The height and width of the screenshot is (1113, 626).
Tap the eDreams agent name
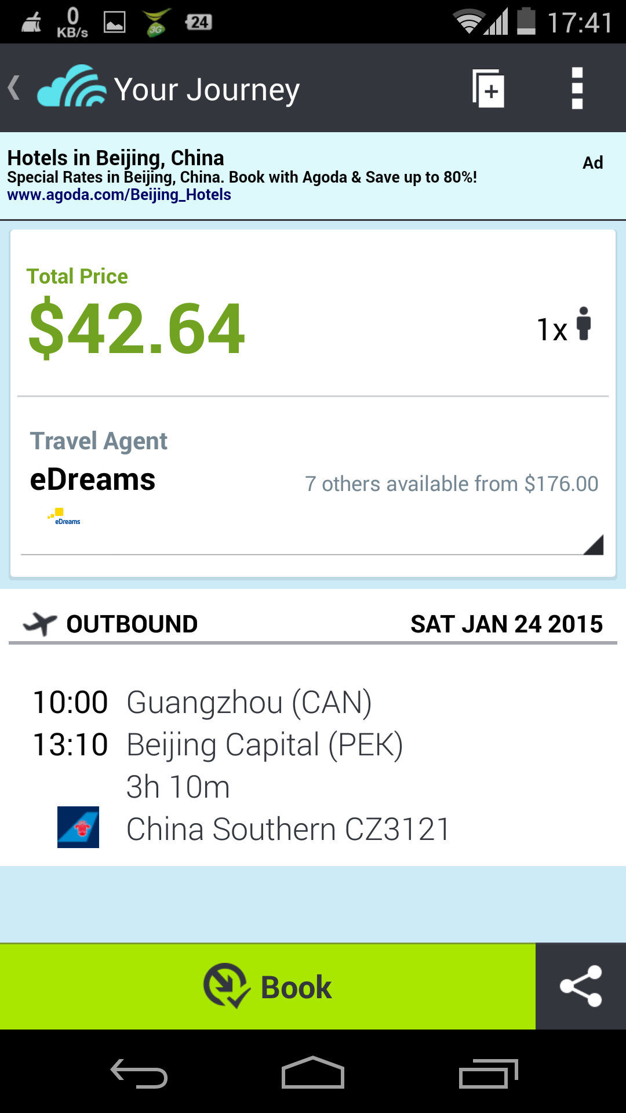pyautogui.click(x=93, y=480)
